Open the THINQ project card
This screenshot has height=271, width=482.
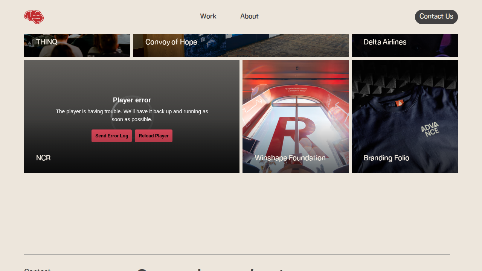pos(77,46)
